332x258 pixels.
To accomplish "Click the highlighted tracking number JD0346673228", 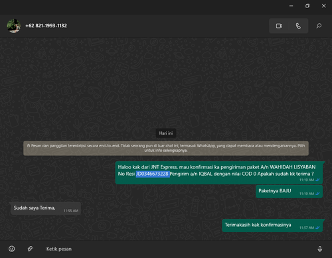I will (x=153, y=174).
